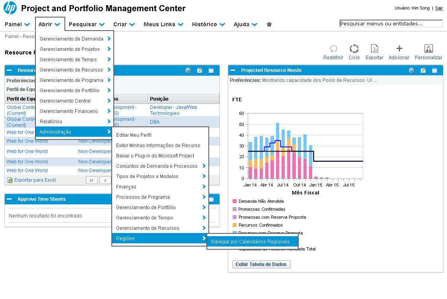Select Navegar por Calendários Regionais

click(x=251, y=242)
